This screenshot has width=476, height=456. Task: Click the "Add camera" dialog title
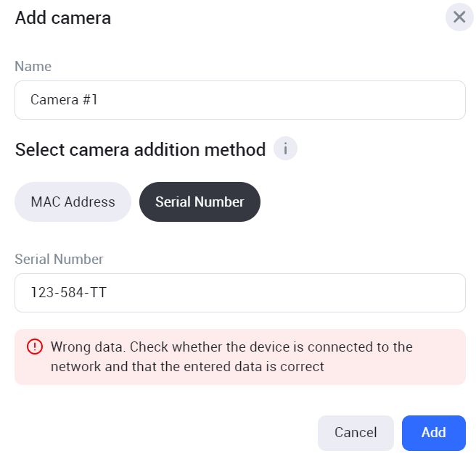coord(63,18)
